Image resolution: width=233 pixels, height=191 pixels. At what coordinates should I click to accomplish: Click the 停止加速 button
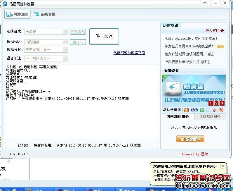pyautogui.click(x=104, y=37)
